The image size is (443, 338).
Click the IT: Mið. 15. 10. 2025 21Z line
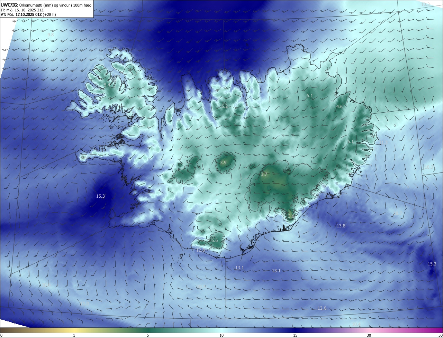22,10
